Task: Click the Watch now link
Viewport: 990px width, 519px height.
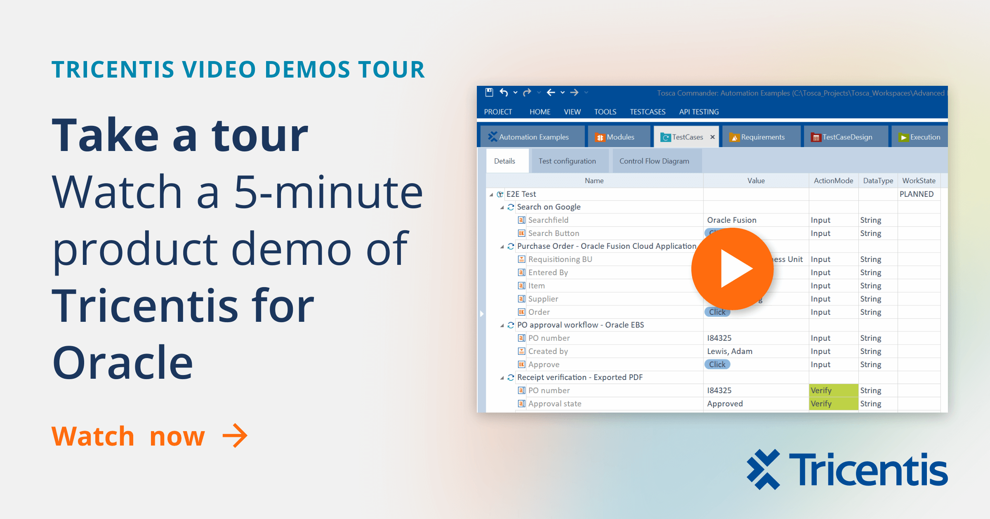Action: 128,436
